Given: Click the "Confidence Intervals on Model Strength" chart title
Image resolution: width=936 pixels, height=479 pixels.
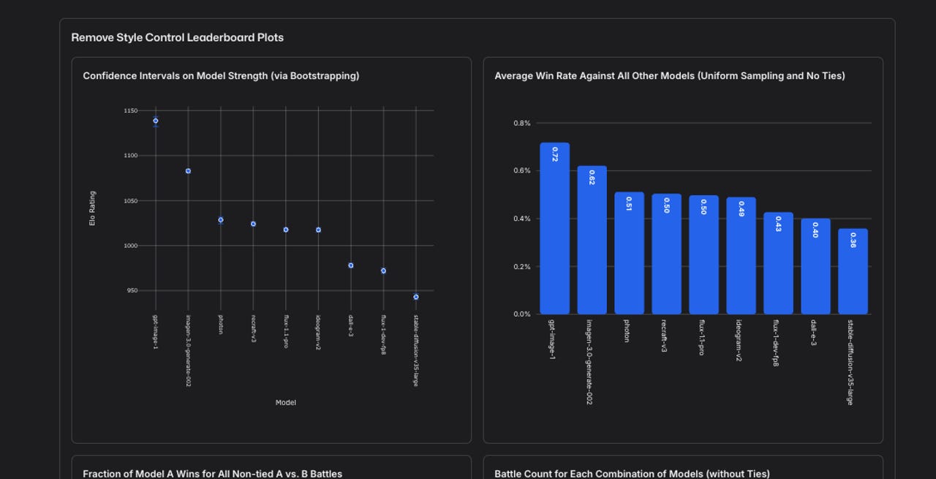Looking at the screenshot, I should [x=221, y=76].
